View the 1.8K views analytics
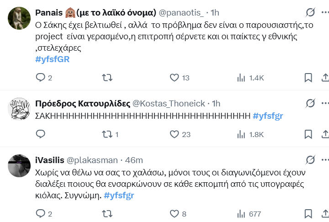 point(241,134)
